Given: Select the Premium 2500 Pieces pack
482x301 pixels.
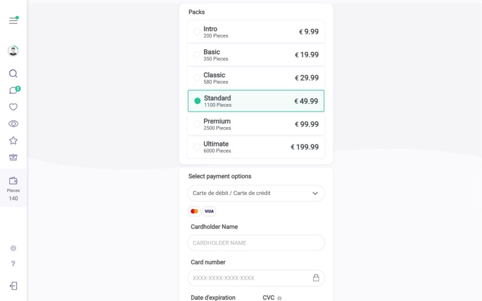Looking at the screenshot, I should pos(256,124).
